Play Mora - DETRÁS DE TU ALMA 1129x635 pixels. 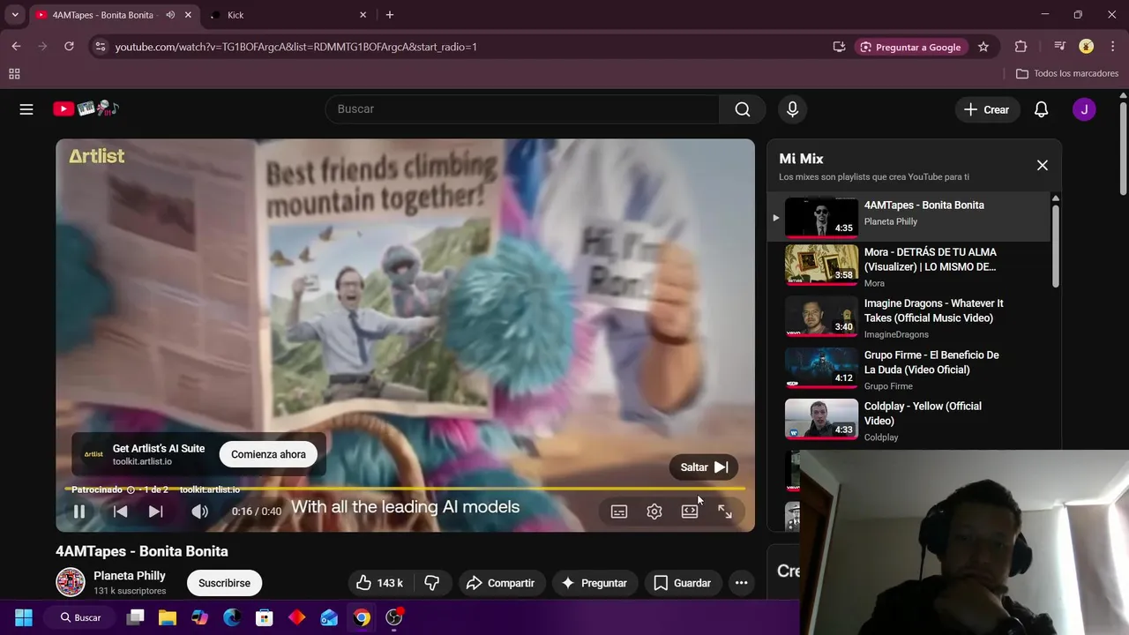click(x=908, y=265)
